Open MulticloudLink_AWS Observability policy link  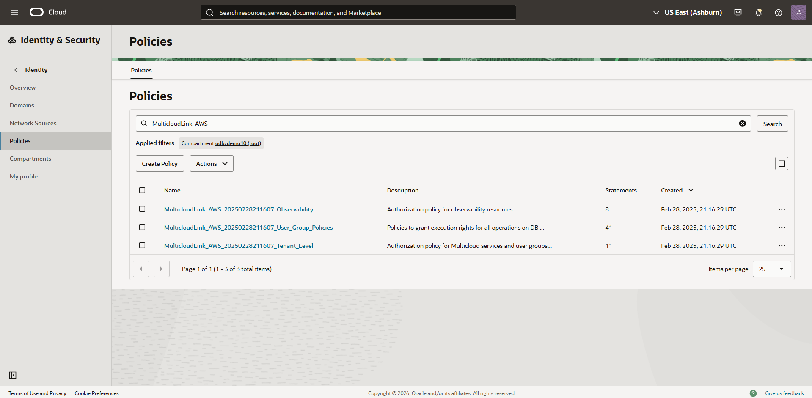[239, 209]
